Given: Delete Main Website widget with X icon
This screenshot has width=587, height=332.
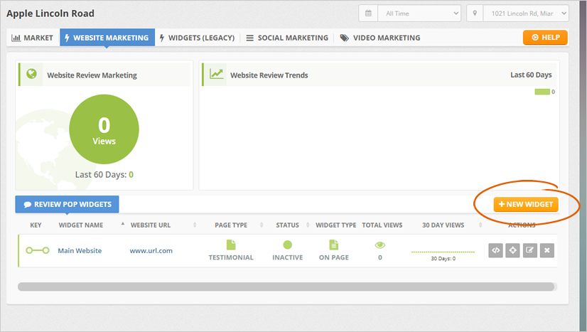Looking at the screenshot, I should 546,250.
